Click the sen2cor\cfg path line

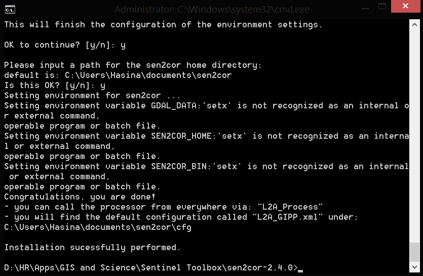[98, 227]
